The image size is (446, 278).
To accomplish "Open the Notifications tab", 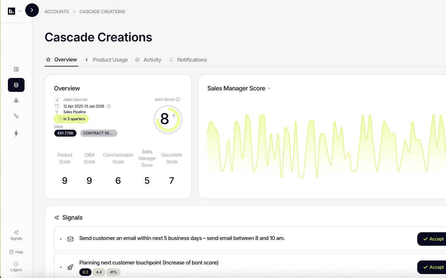I will click(192, 60).
